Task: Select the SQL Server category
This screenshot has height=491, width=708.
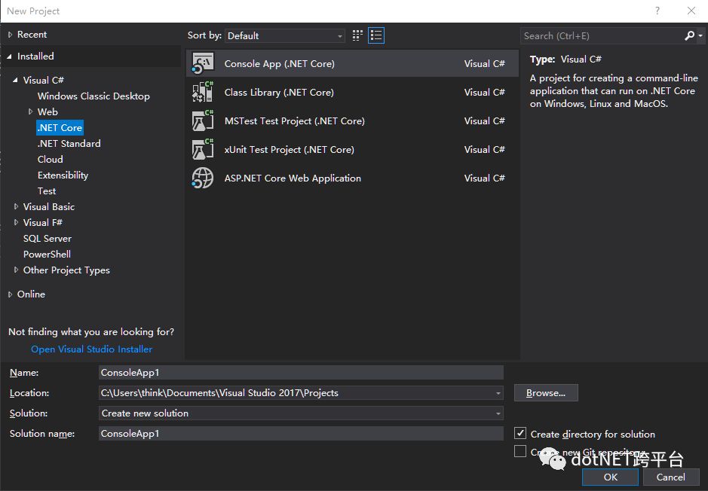Action: click(x=48, y=239)
